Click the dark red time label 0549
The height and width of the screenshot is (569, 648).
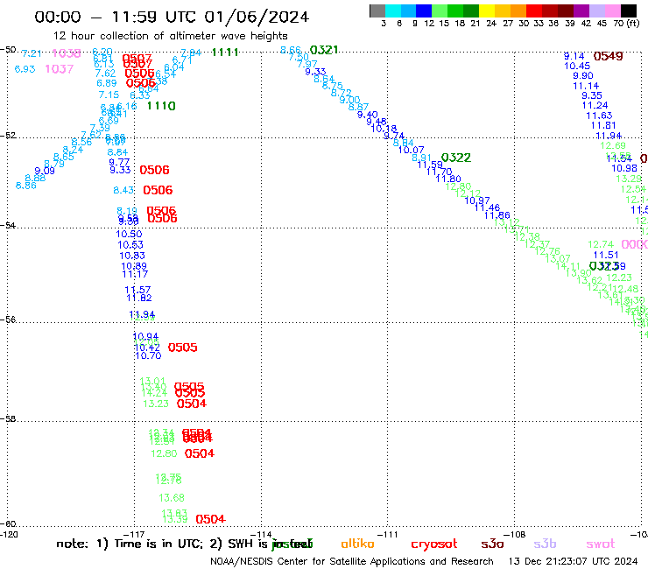(x=608, y=56)
